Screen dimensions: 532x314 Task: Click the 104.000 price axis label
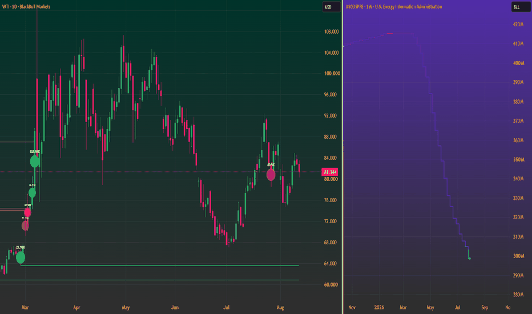(x=332, y=53)
